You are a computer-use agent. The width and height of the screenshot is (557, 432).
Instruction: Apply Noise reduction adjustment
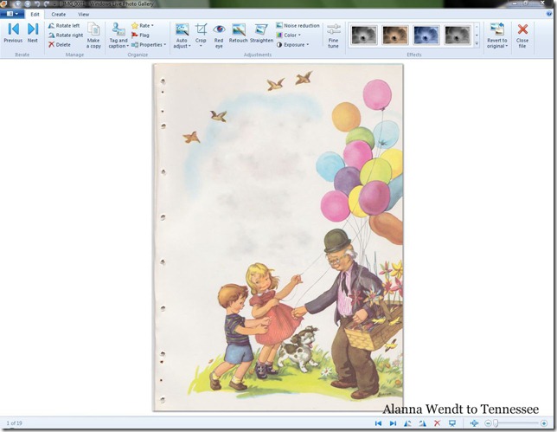point(298,26)
